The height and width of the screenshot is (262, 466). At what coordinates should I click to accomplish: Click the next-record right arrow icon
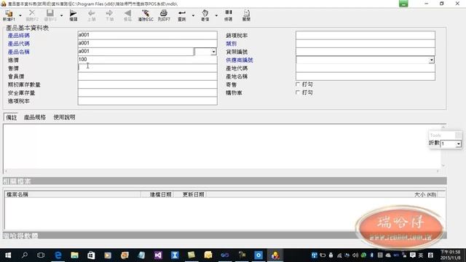(x=109, y=15)
